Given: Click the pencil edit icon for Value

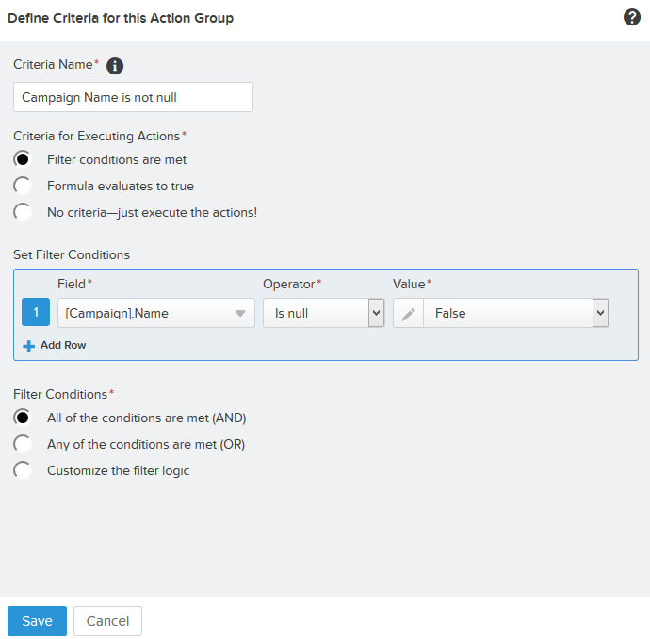Looking at the screenshot, I should pos(408,313).
